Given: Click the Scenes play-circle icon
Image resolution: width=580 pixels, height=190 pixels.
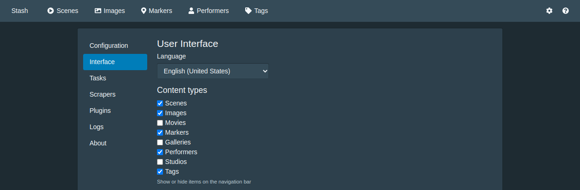Looking at the screenshot, I should click(51, 11).
